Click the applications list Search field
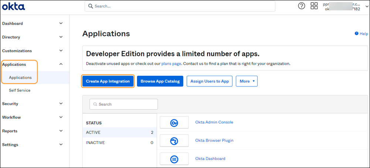Screen dimensions: 370x168 (124, 104)
